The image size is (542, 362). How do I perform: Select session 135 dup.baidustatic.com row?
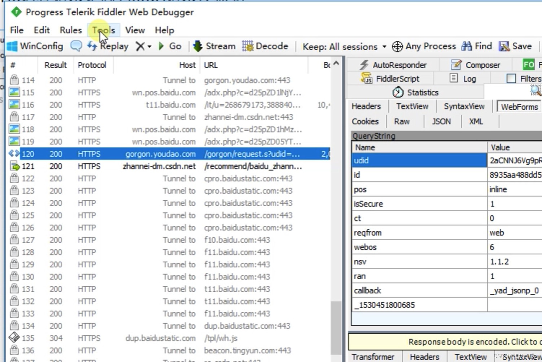(169, 338)
